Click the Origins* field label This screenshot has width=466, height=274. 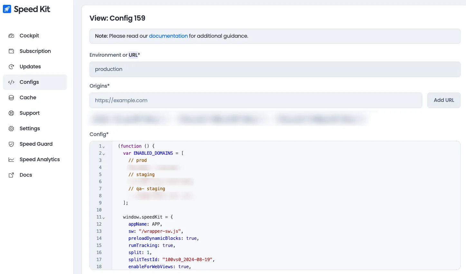(100, 86)
